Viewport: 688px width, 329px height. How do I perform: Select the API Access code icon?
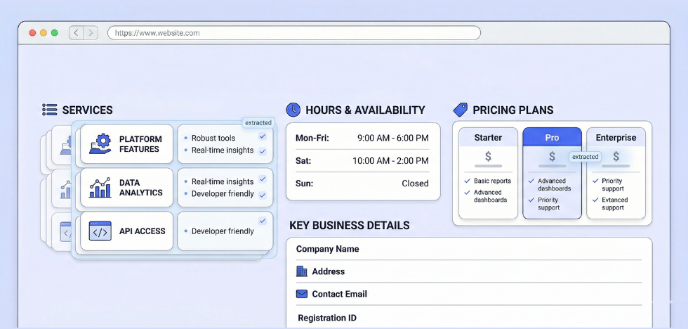[x=100, y=231]
